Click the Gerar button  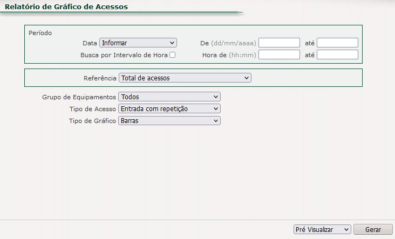pyautogui.click(x=373, y=229)
